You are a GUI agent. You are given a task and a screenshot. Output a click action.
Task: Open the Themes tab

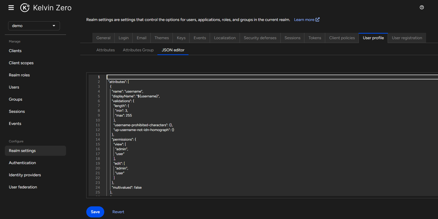point(162,38)
